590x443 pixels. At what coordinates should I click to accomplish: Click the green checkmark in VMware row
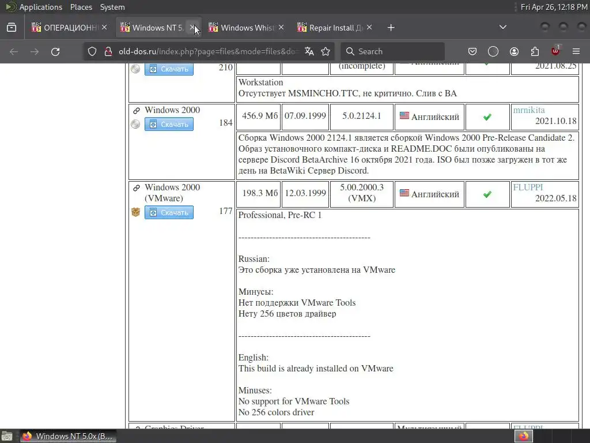(x=487, y=194)
